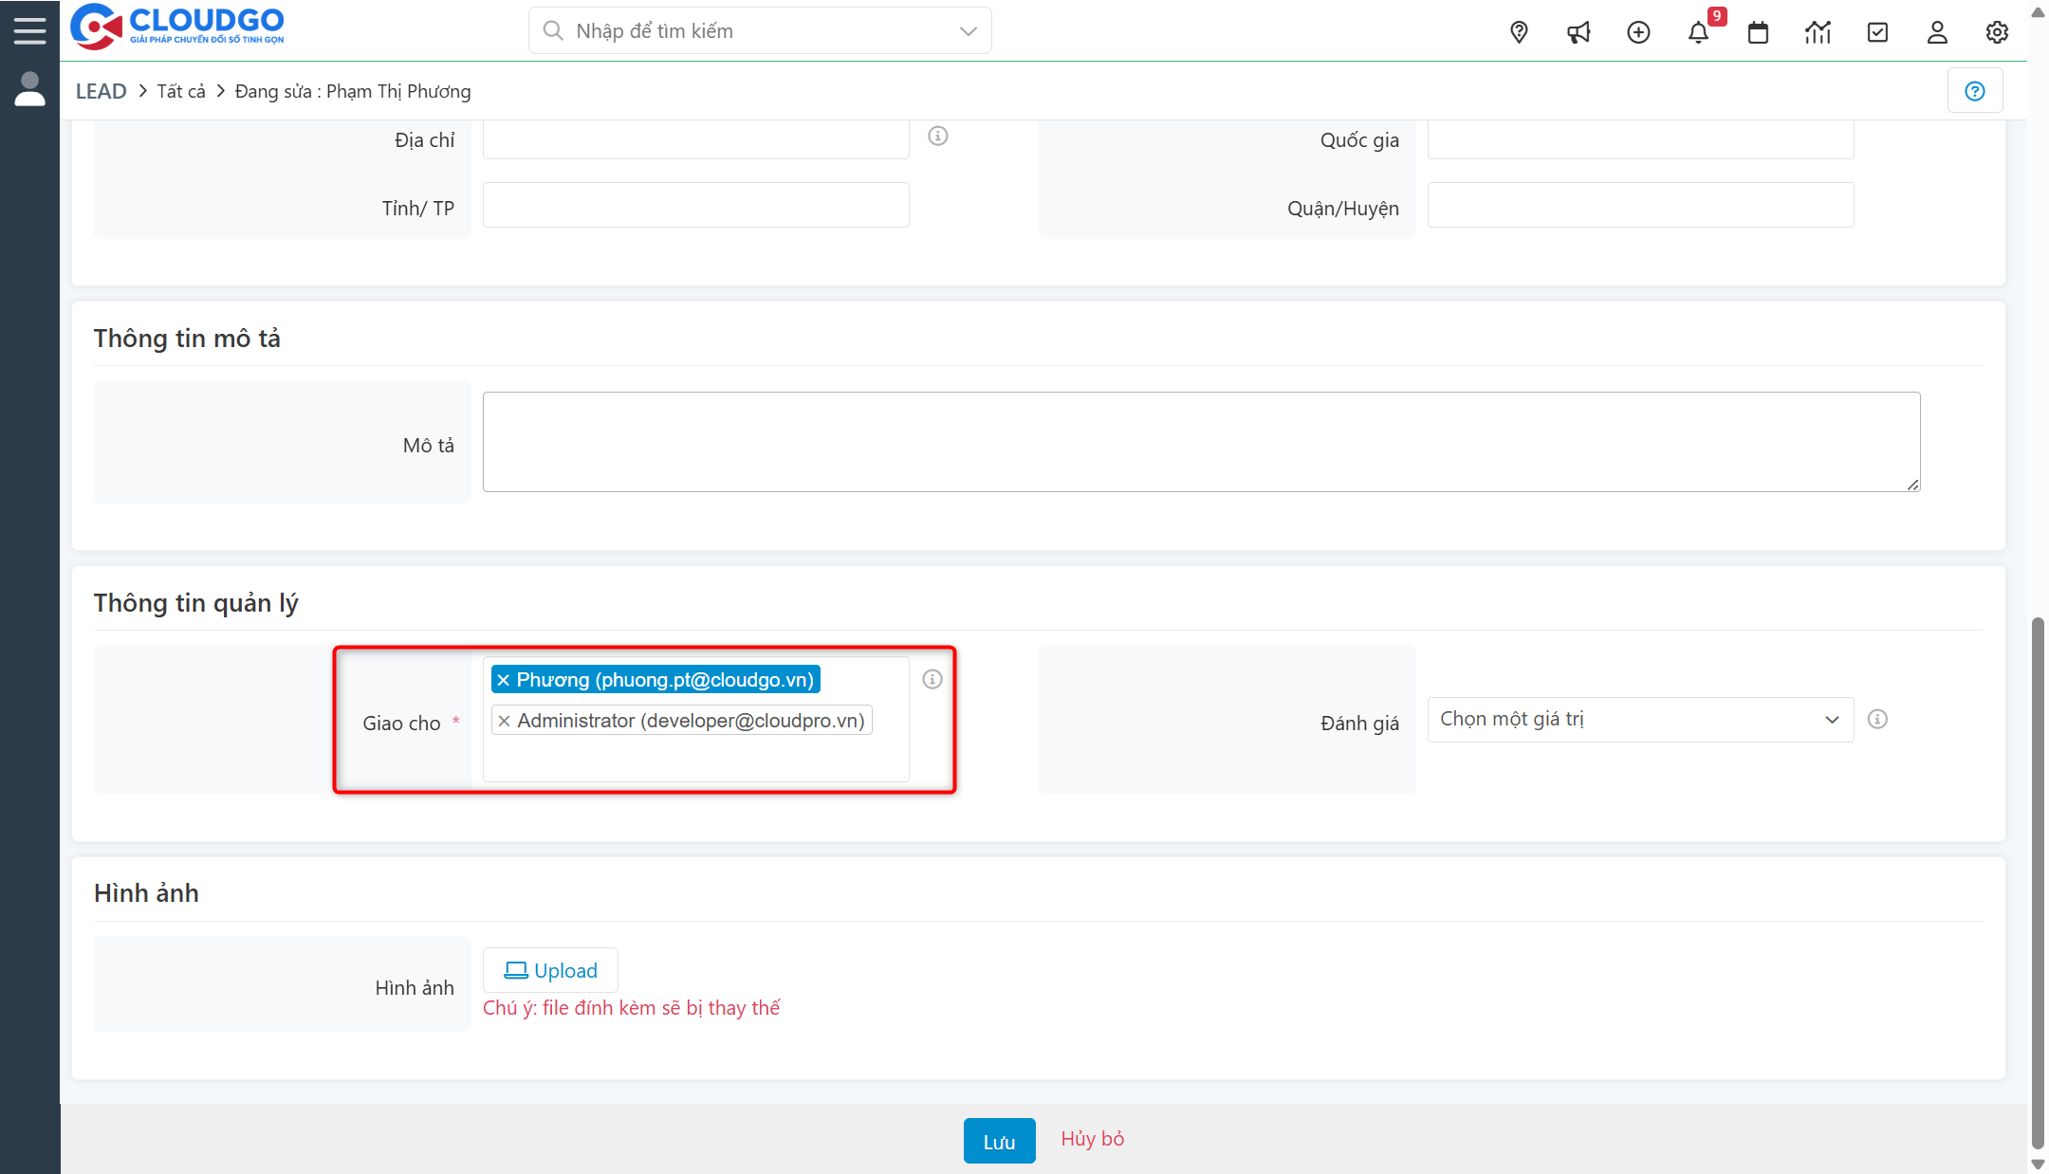Go to LEAD in breadcrumb
Viewport: 2049px width, 1174px height.
coord(101,91)
